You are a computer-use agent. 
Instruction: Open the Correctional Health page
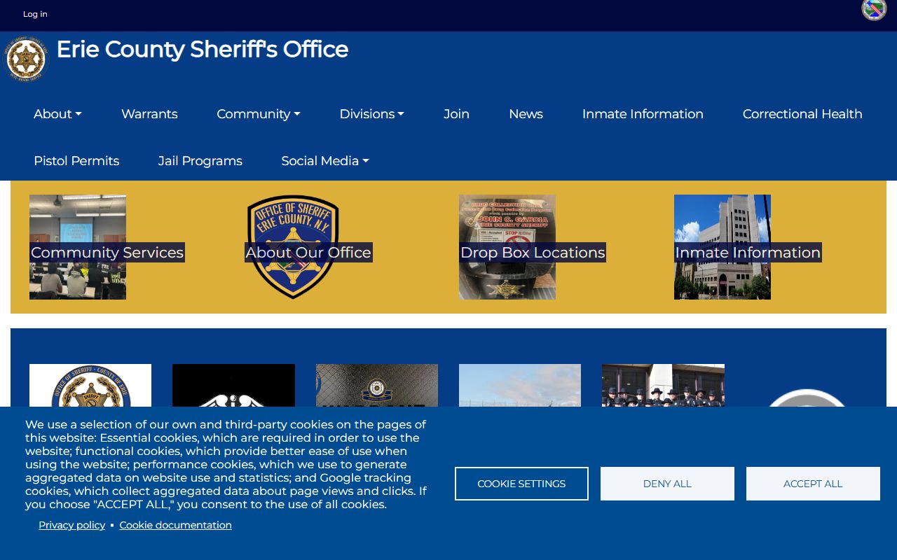pos(802,113)
